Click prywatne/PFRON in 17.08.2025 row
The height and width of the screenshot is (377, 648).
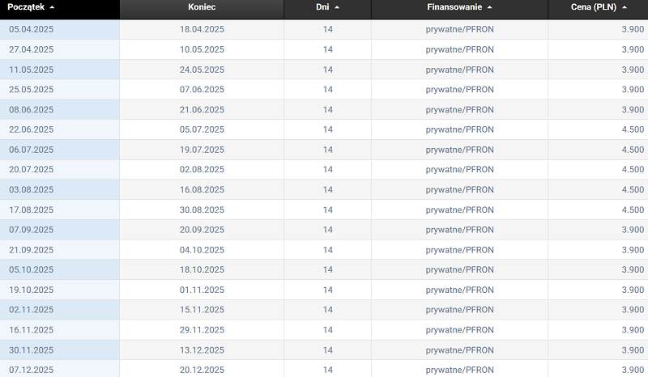(x=459, y=210)
